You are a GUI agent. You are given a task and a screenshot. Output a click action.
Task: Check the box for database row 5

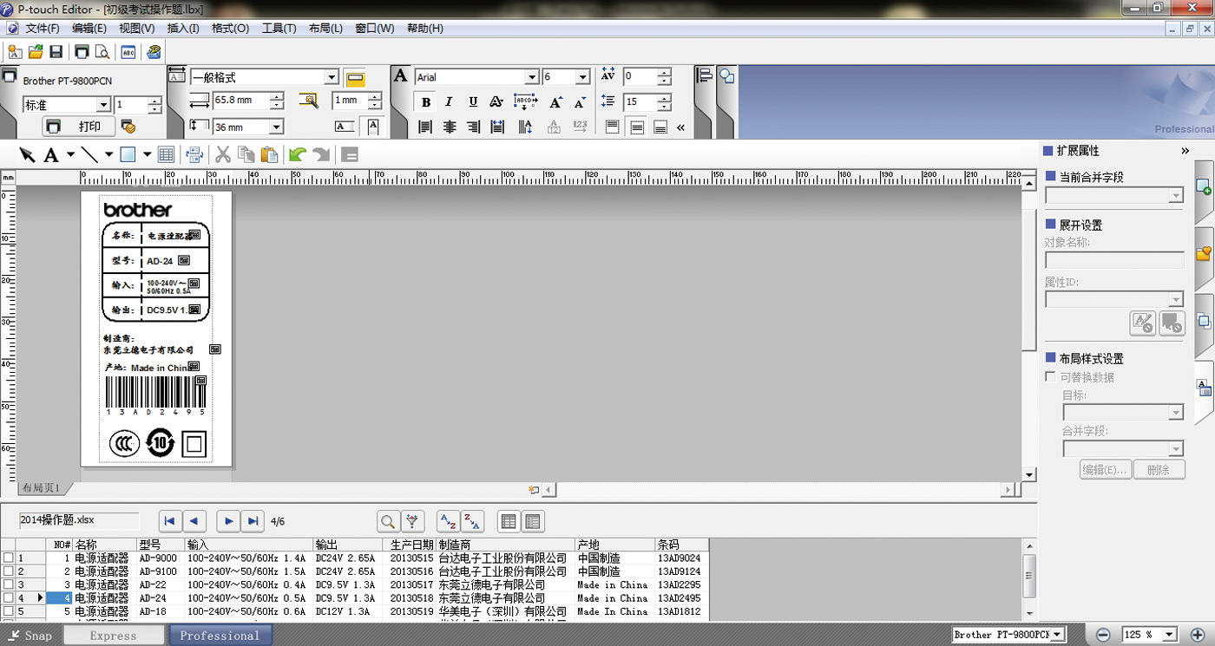point(9,611)
